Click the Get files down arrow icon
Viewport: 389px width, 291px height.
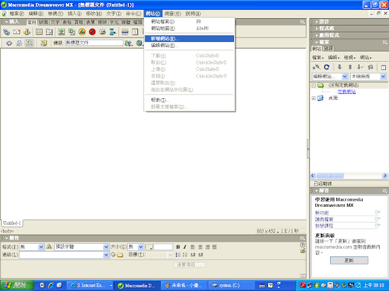coord(340,67)
